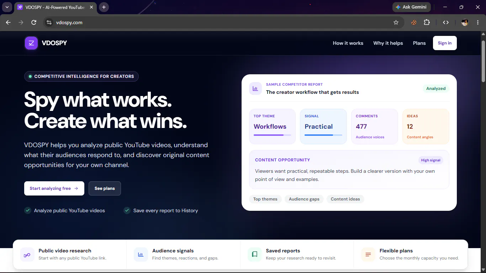The image size is (486, 273).
Task: Open the Extensions puzzle icon
Action: (427, 22)
